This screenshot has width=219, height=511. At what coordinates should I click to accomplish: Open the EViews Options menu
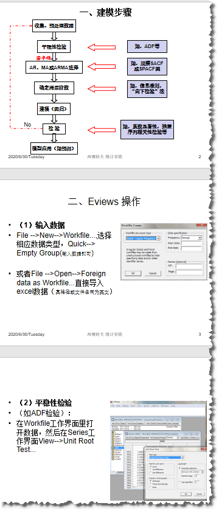155,406
